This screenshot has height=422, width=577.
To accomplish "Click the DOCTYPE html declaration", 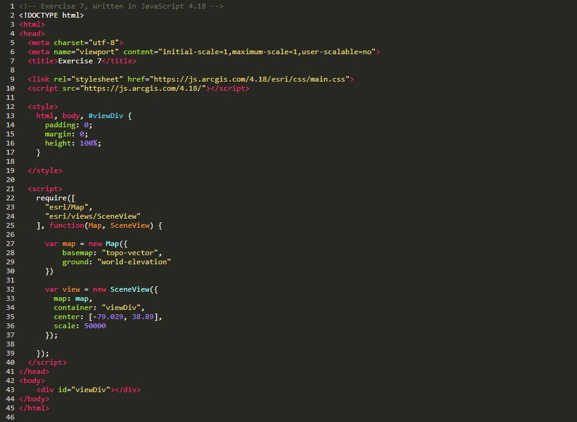I will (51, 15).
